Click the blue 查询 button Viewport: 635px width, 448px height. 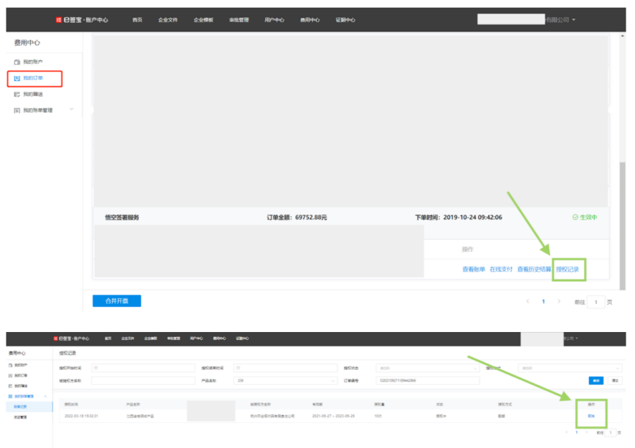pos(596,381)
